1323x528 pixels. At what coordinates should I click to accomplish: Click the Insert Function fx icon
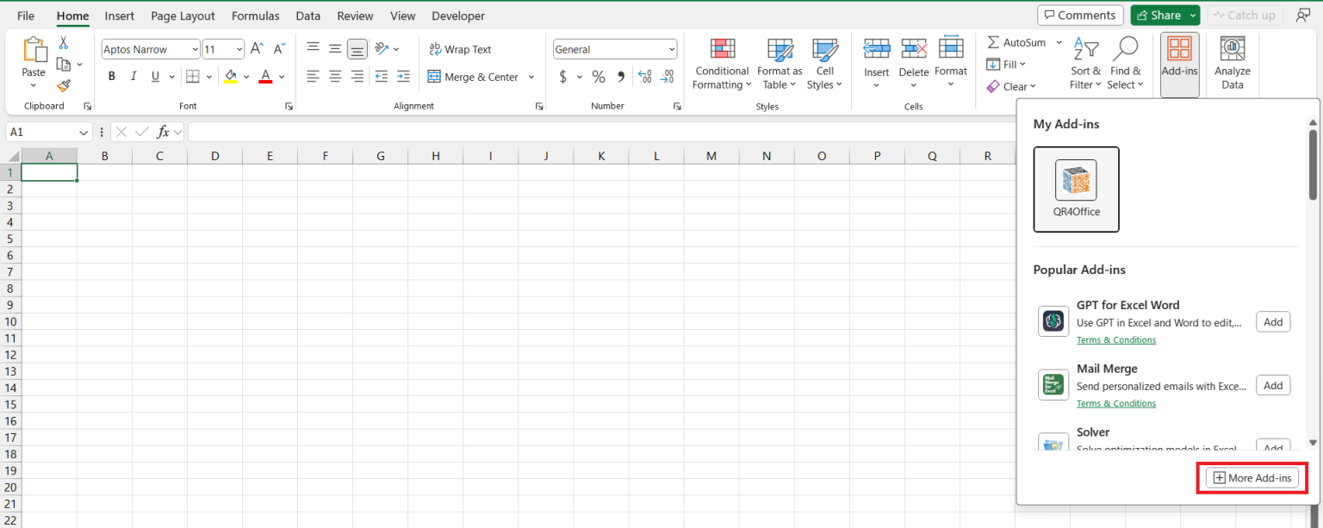[x=163, y=132]
